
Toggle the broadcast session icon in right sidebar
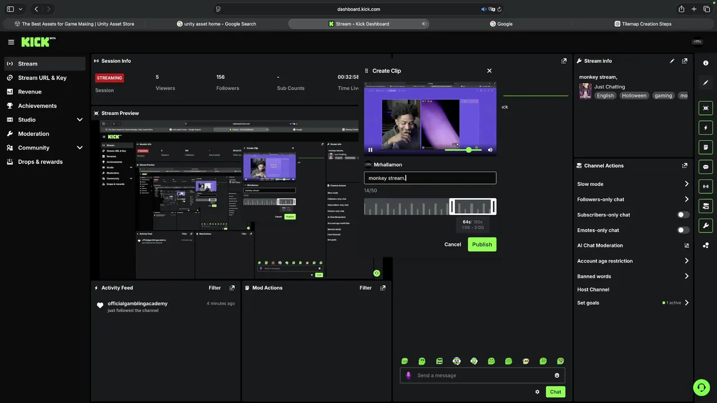coord(706,186)
